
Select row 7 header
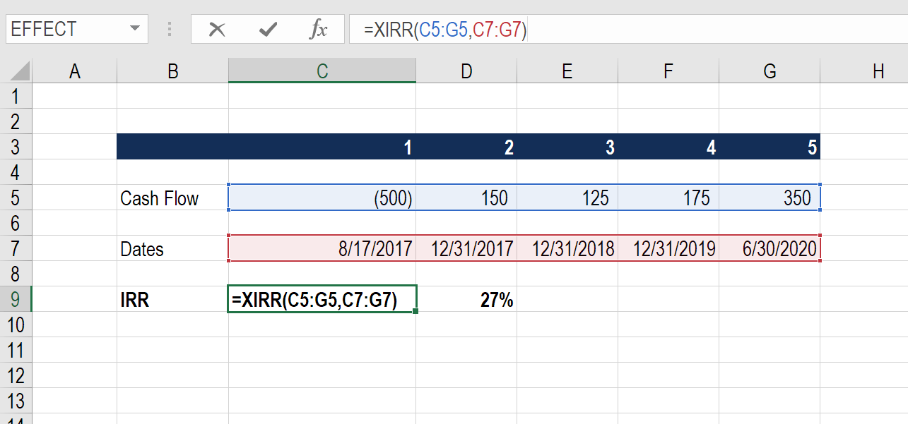[16, 248]
